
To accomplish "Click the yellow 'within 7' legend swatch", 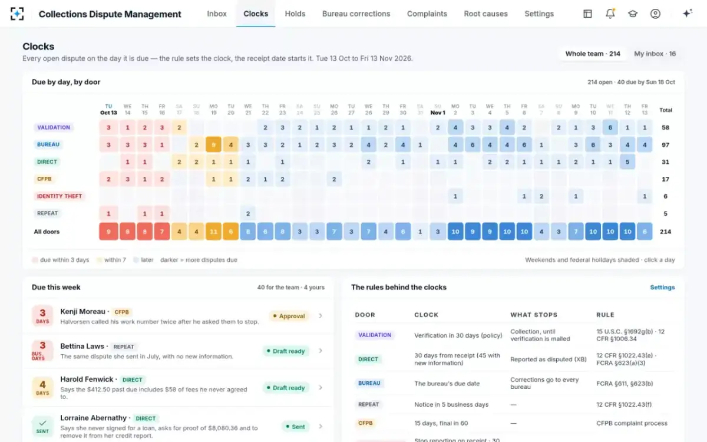I will [100, 260].
